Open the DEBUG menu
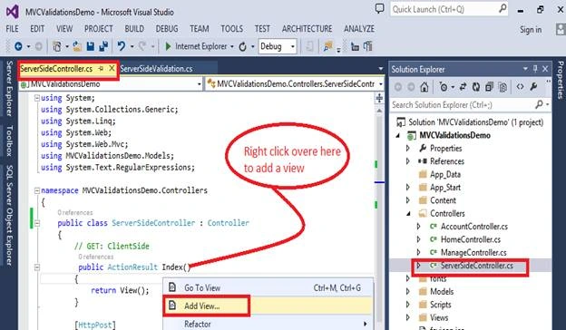This screenshot has width=566, height=330. 167,29
